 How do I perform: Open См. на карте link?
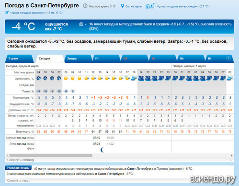[134, 6]
